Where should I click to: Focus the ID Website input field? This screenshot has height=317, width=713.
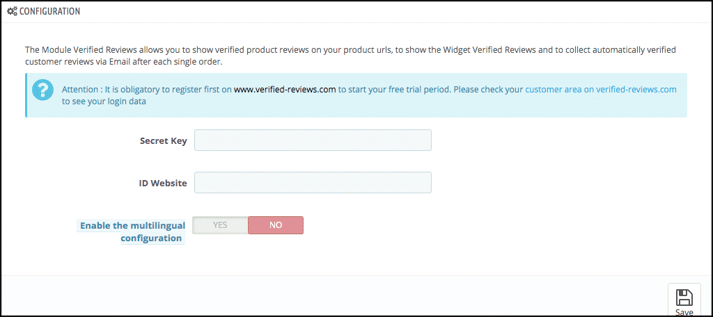313,183
